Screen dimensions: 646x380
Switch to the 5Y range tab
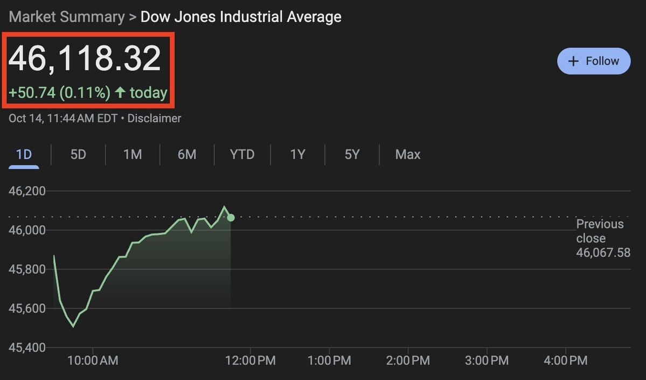pyautogui.click(x=352, y=155)
